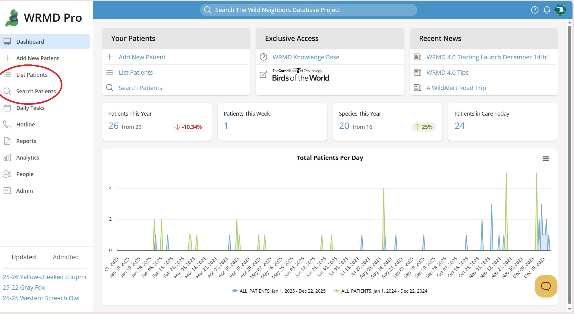Click the Hotline phone icon
This screenshot has width=574, height=314.
click(7, 124)
